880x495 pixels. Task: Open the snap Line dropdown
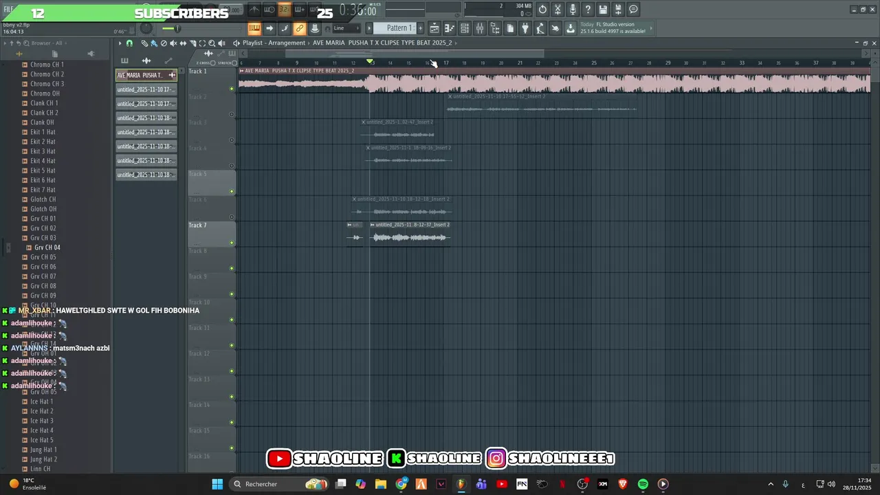pos(346,28)
